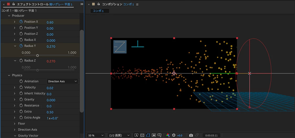295x138 pixels.
Task: Toggle stopwatch for Radius X
Action: click(x=21, y=40)
